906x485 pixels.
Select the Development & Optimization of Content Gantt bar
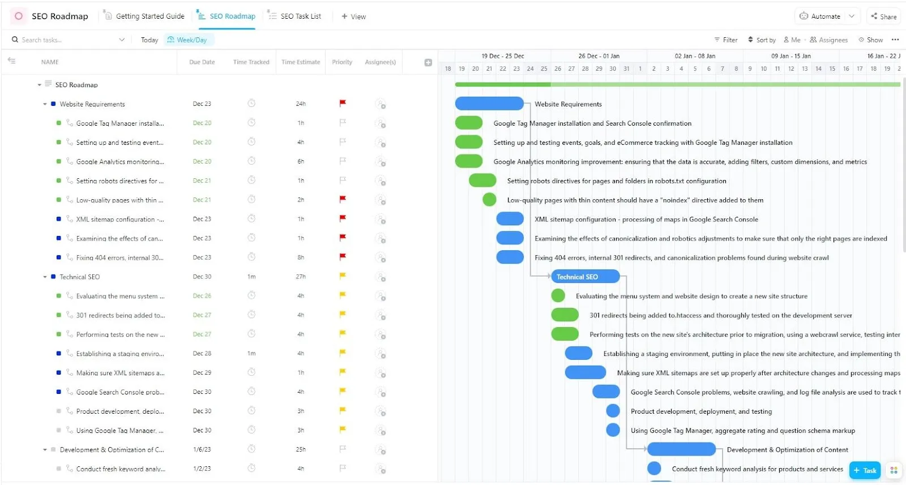tap(682, 449)
